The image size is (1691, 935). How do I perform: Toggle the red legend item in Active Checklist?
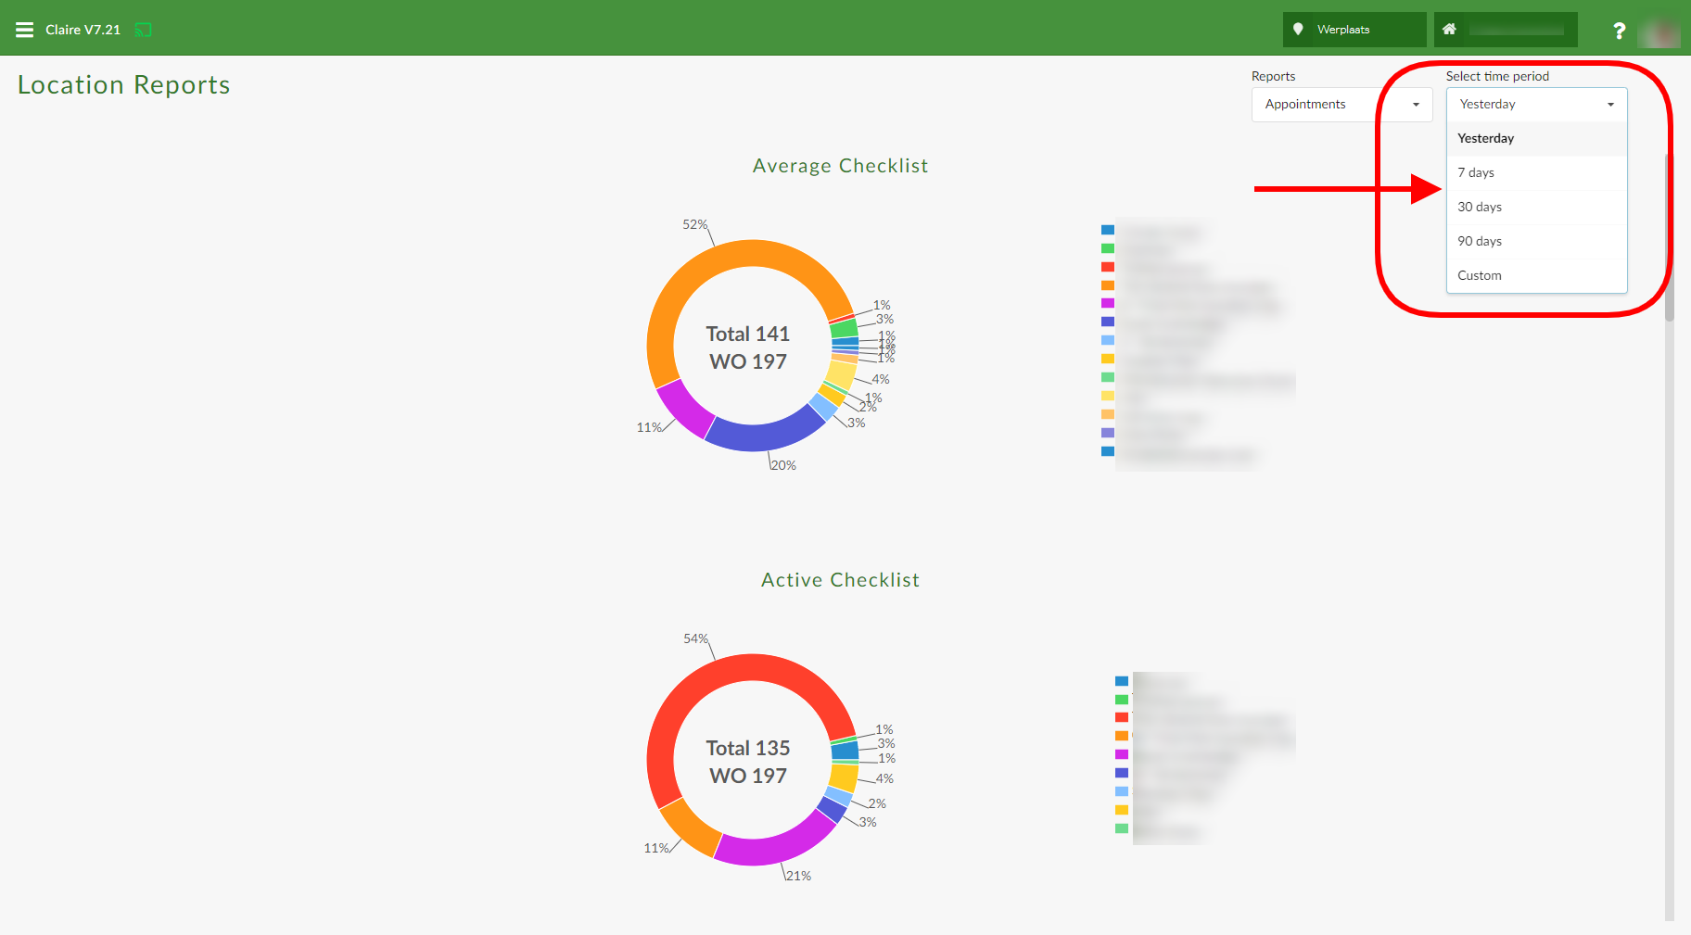[1122, 717]
